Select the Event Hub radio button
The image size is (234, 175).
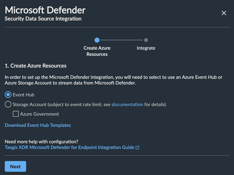pyautogui.click(x=8, y=95)
